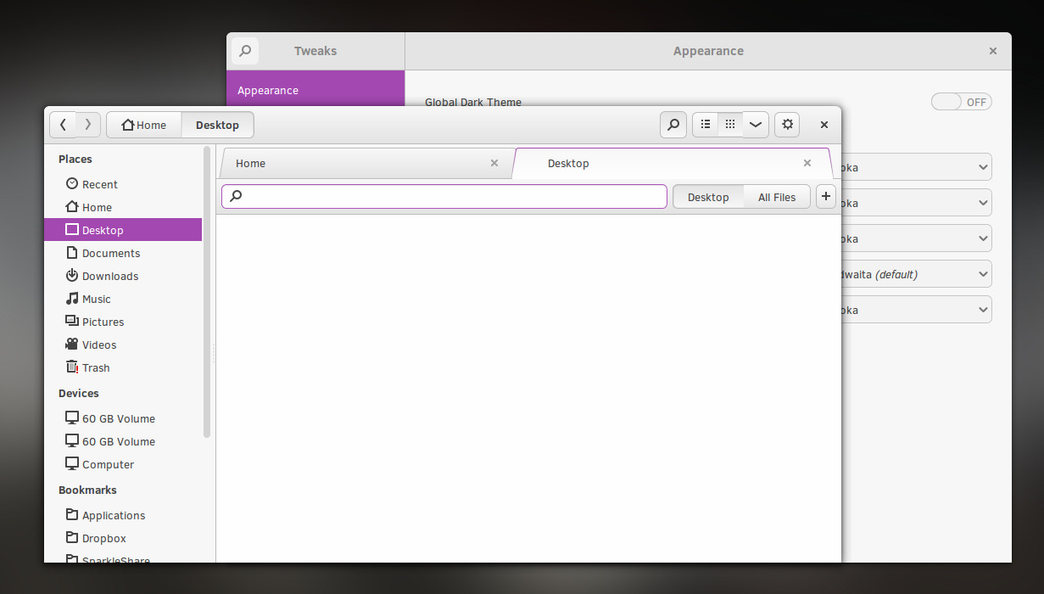Navigate forward with the right arrow

coord(87,124)
